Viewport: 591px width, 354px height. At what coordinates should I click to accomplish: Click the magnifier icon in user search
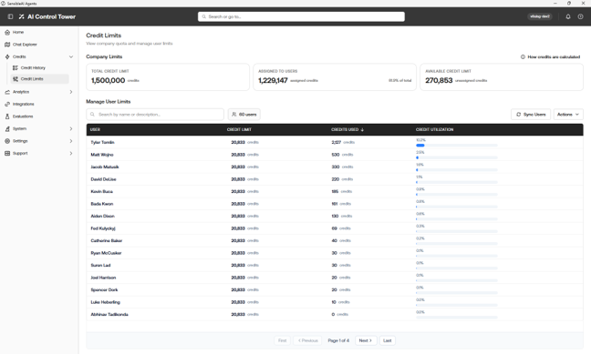coord(92,115)
